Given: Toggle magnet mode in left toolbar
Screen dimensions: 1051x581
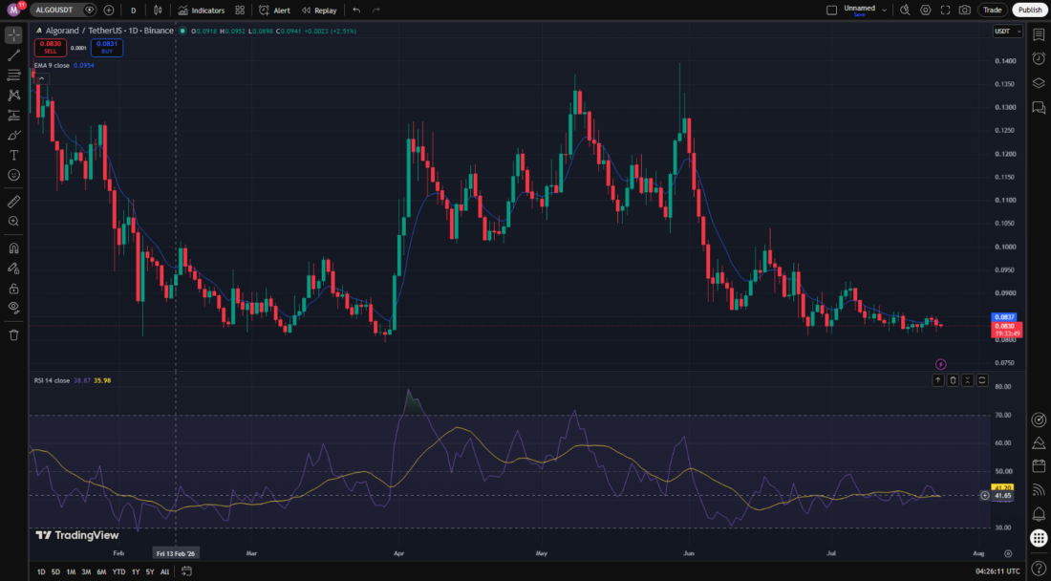Looking at the screenshot, I should tap(13, 248).
